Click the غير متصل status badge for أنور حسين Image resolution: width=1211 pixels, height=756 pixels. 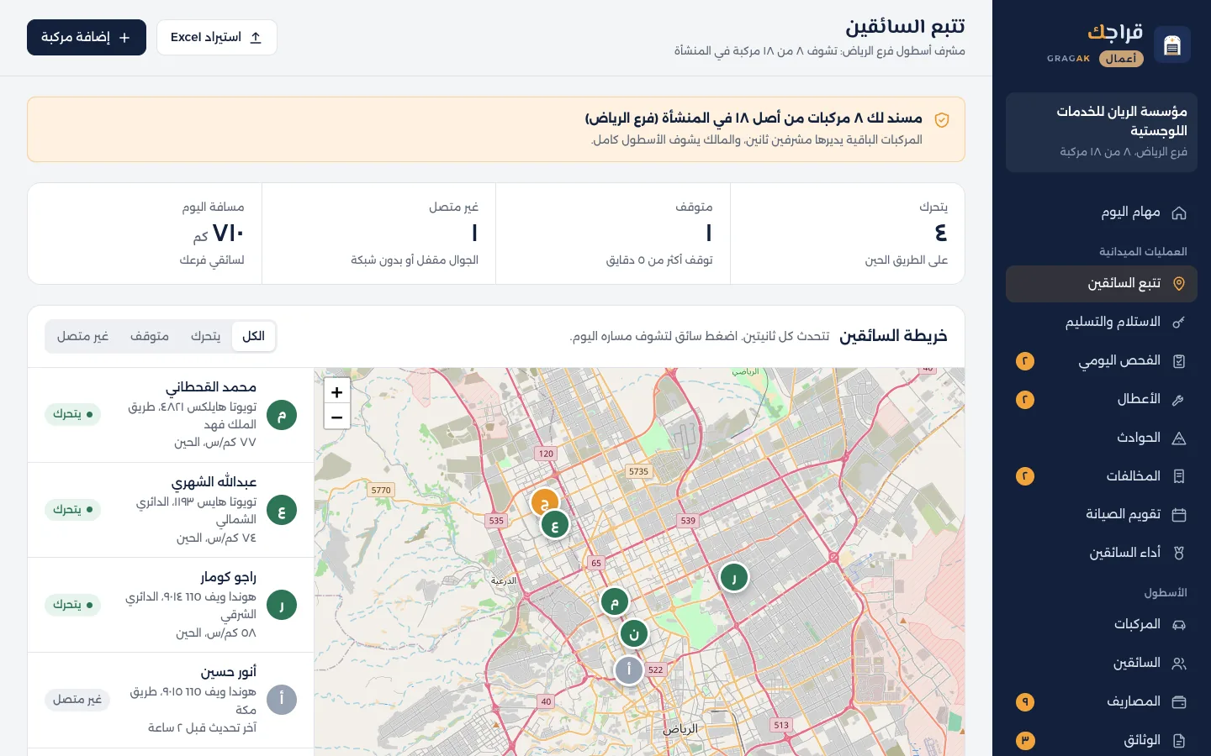77,700
